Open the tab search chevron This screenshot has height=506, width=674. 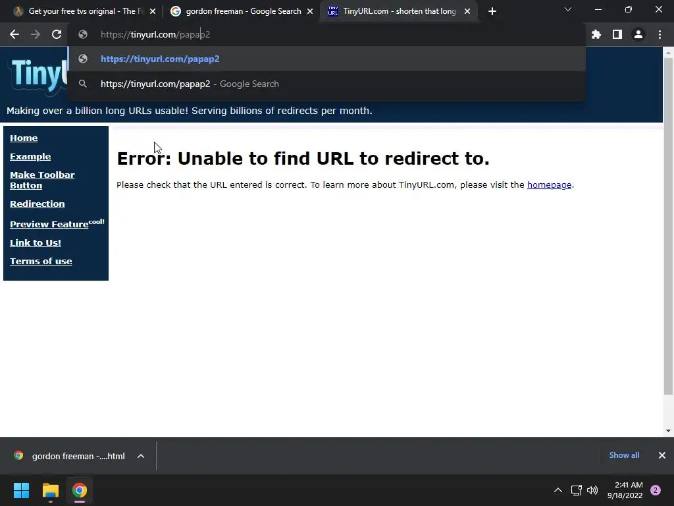pyautogui.click(x=568, y=9)
